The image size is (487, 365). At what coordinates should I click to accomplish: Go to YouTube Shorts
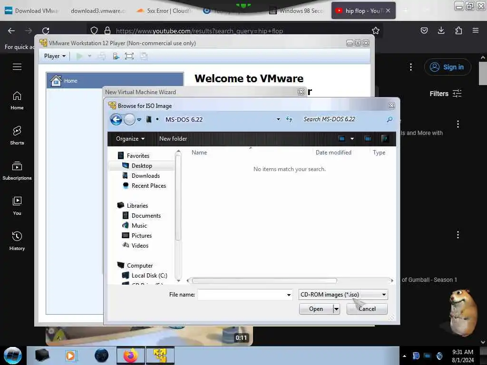[x=17, y=135]
